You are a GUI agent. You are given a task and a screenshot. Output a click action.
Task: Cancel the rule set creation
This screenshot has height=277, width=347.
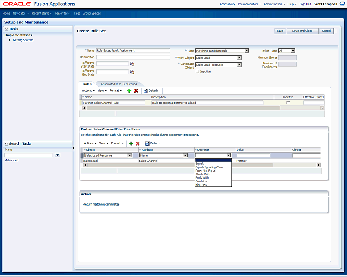pos(326,31)
